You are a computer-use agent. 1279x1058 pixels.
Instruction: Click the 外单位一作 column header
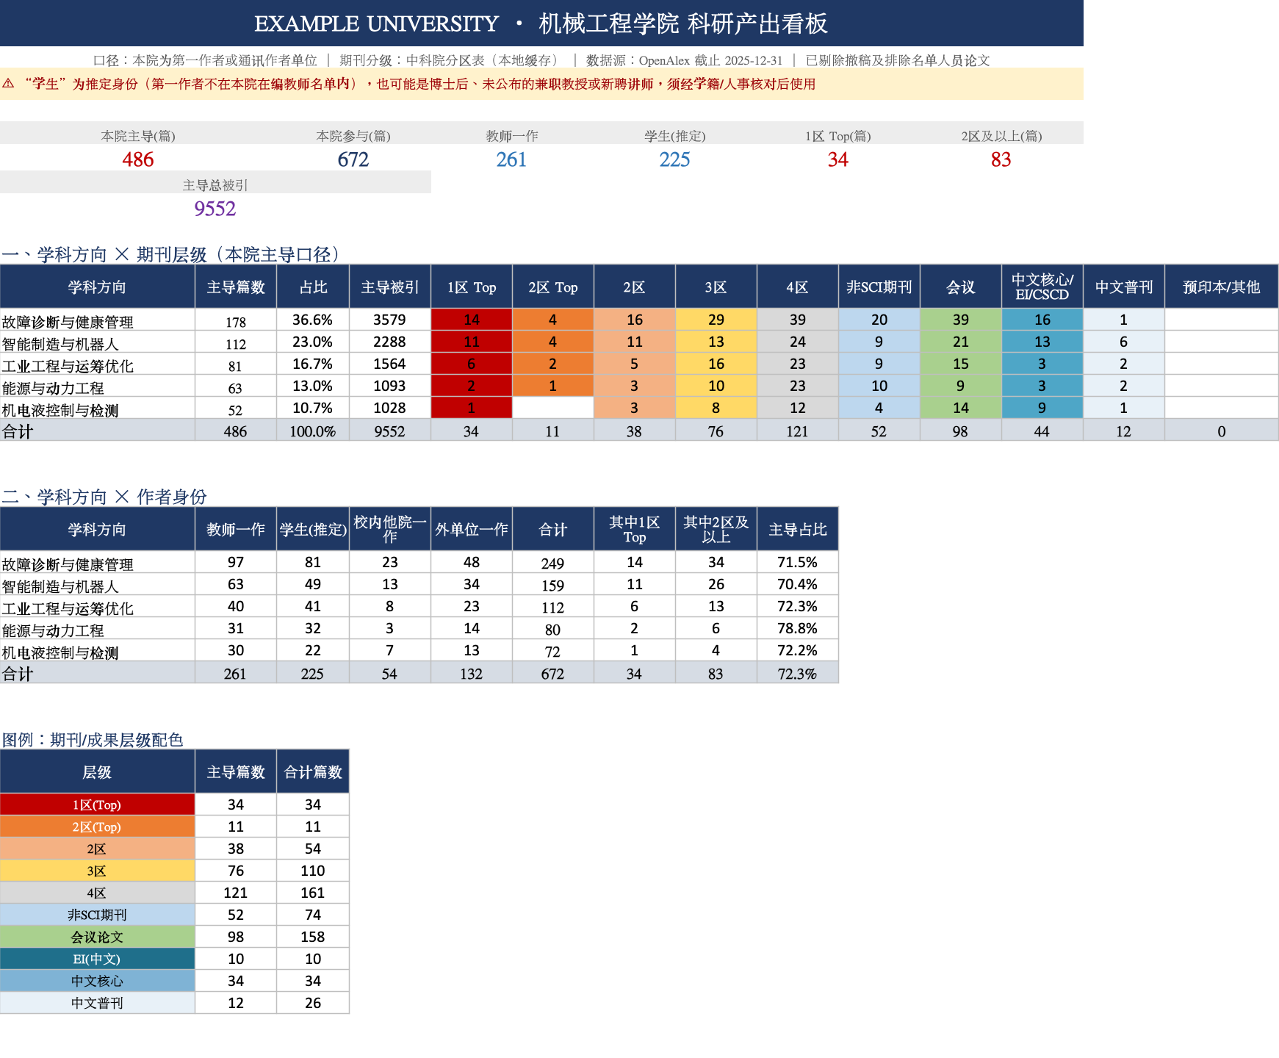(x=472, y=529)
